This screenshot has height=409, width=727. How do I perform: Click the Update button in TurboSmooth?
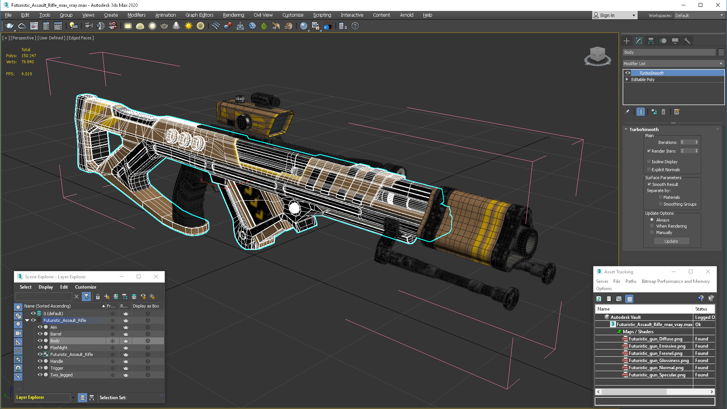tap(671, 241)
